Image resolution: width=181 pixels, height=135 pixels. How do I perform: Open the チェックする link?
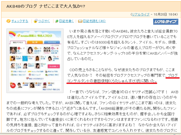[20, 21]
